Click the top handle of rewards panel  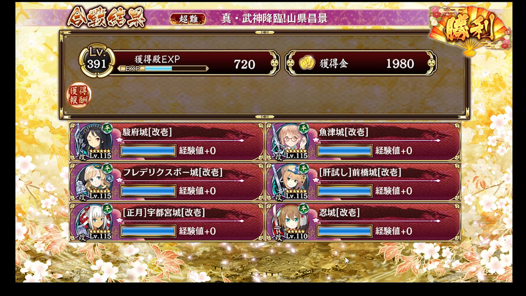tap(265, 32)
